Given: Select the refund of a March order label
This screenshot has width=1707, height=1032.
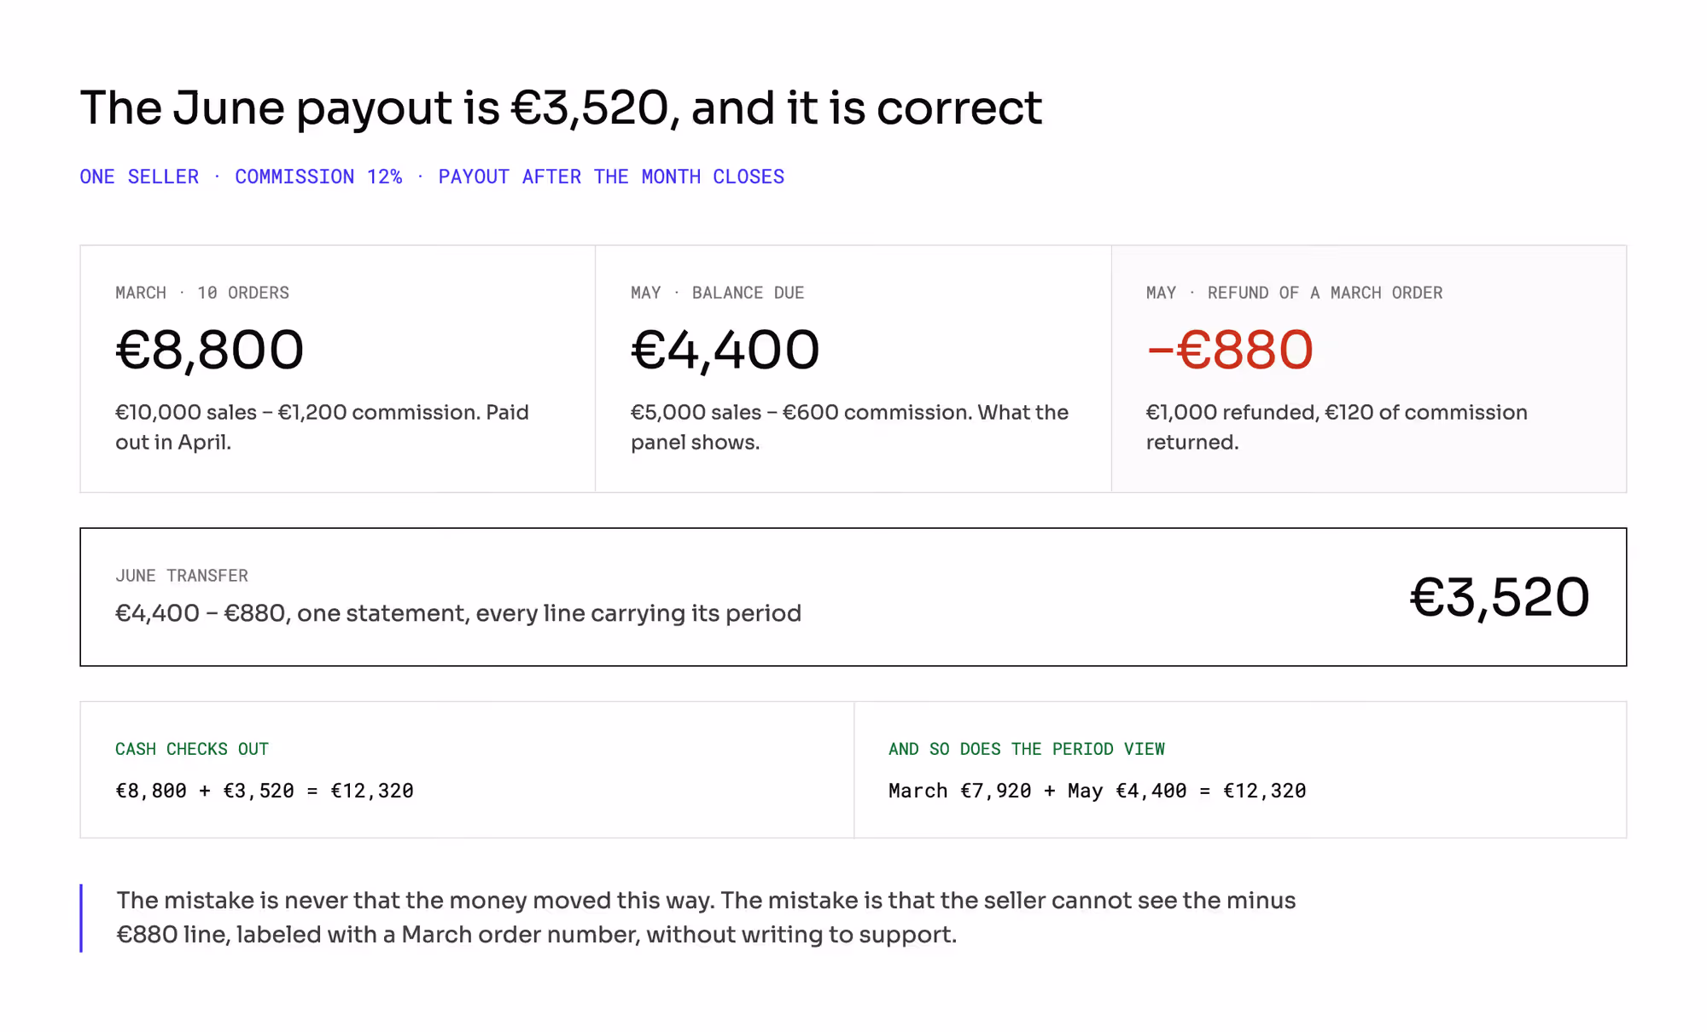Looking at the screenshot, I should pyautogui.click(x=1294, y=293).
